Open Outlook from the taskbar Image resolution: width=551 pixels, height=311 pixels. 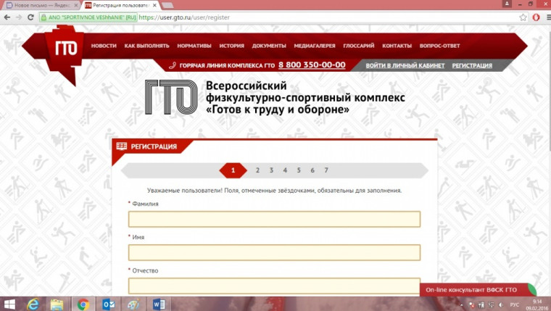pos(109,304)
